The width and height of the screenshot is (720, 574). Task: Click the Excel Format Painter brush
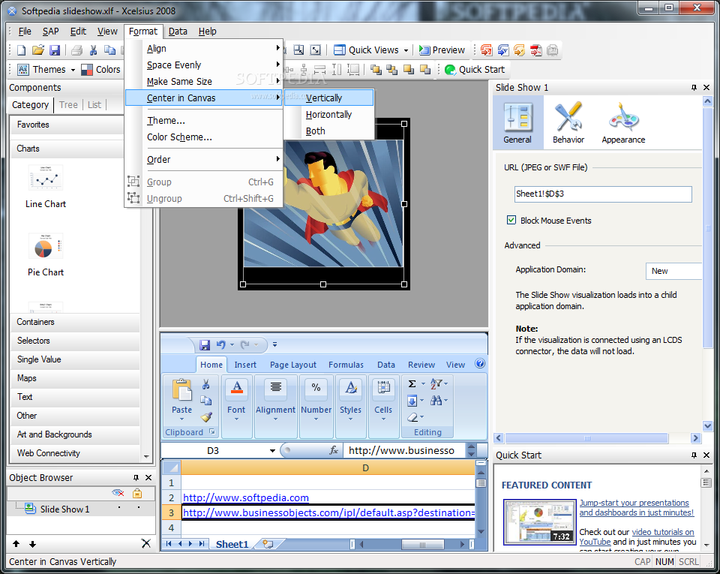[x=206, y=417]
